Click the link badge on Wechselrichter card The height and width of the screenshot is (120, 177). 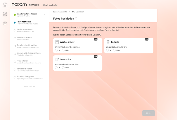96,39
